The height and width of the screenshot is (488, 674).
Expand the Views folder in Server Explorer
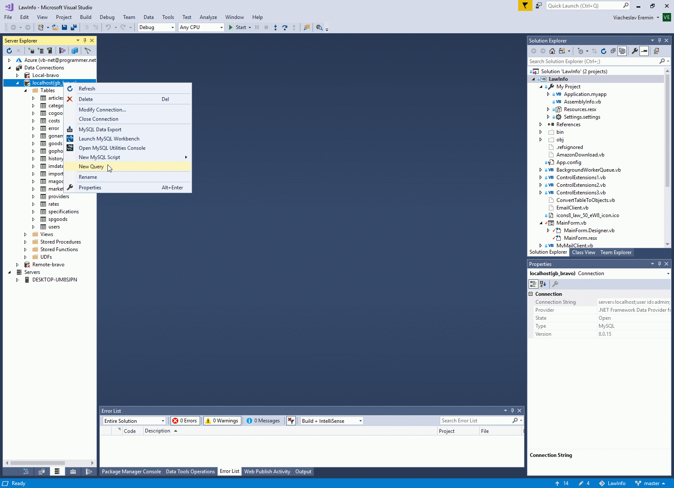coord(25,234)
